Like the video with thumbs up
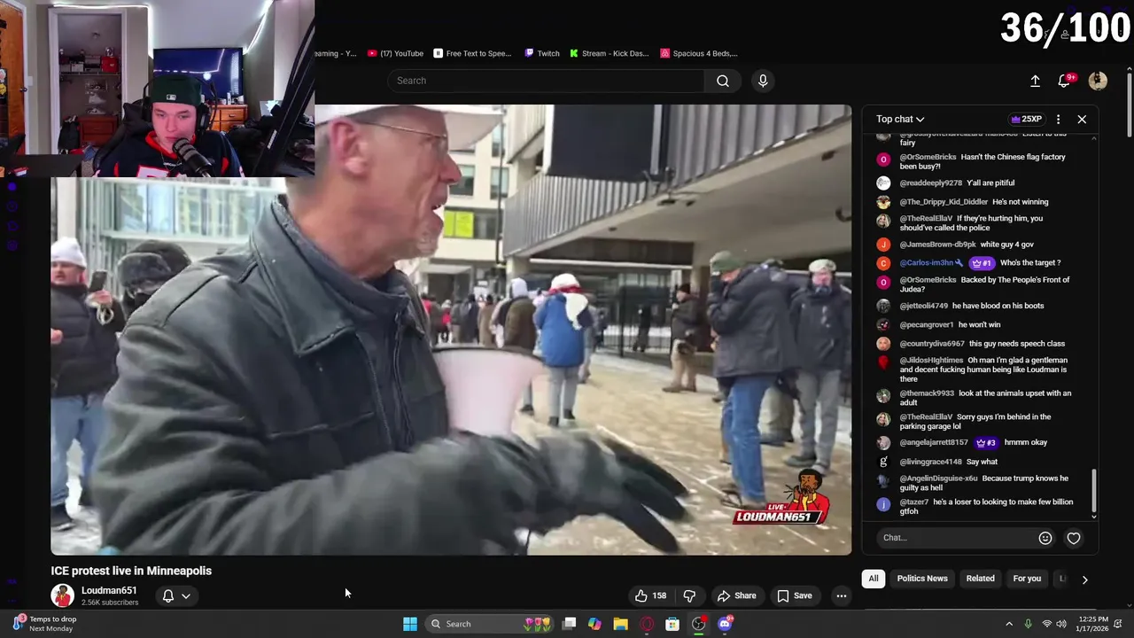The width and height of the screenshot is (1134, 638). tap(650, 595)
